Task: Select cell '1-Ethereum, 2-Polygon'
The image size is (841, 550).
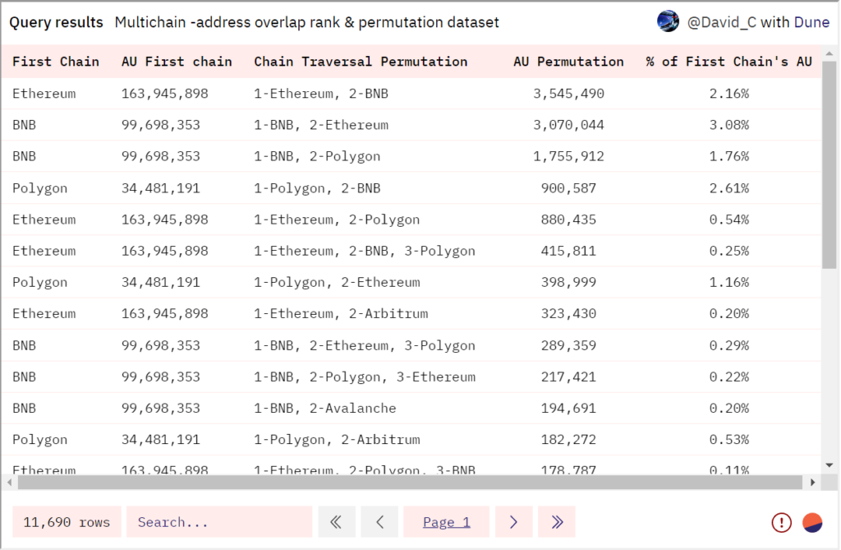Action: [x=337, y=220]
